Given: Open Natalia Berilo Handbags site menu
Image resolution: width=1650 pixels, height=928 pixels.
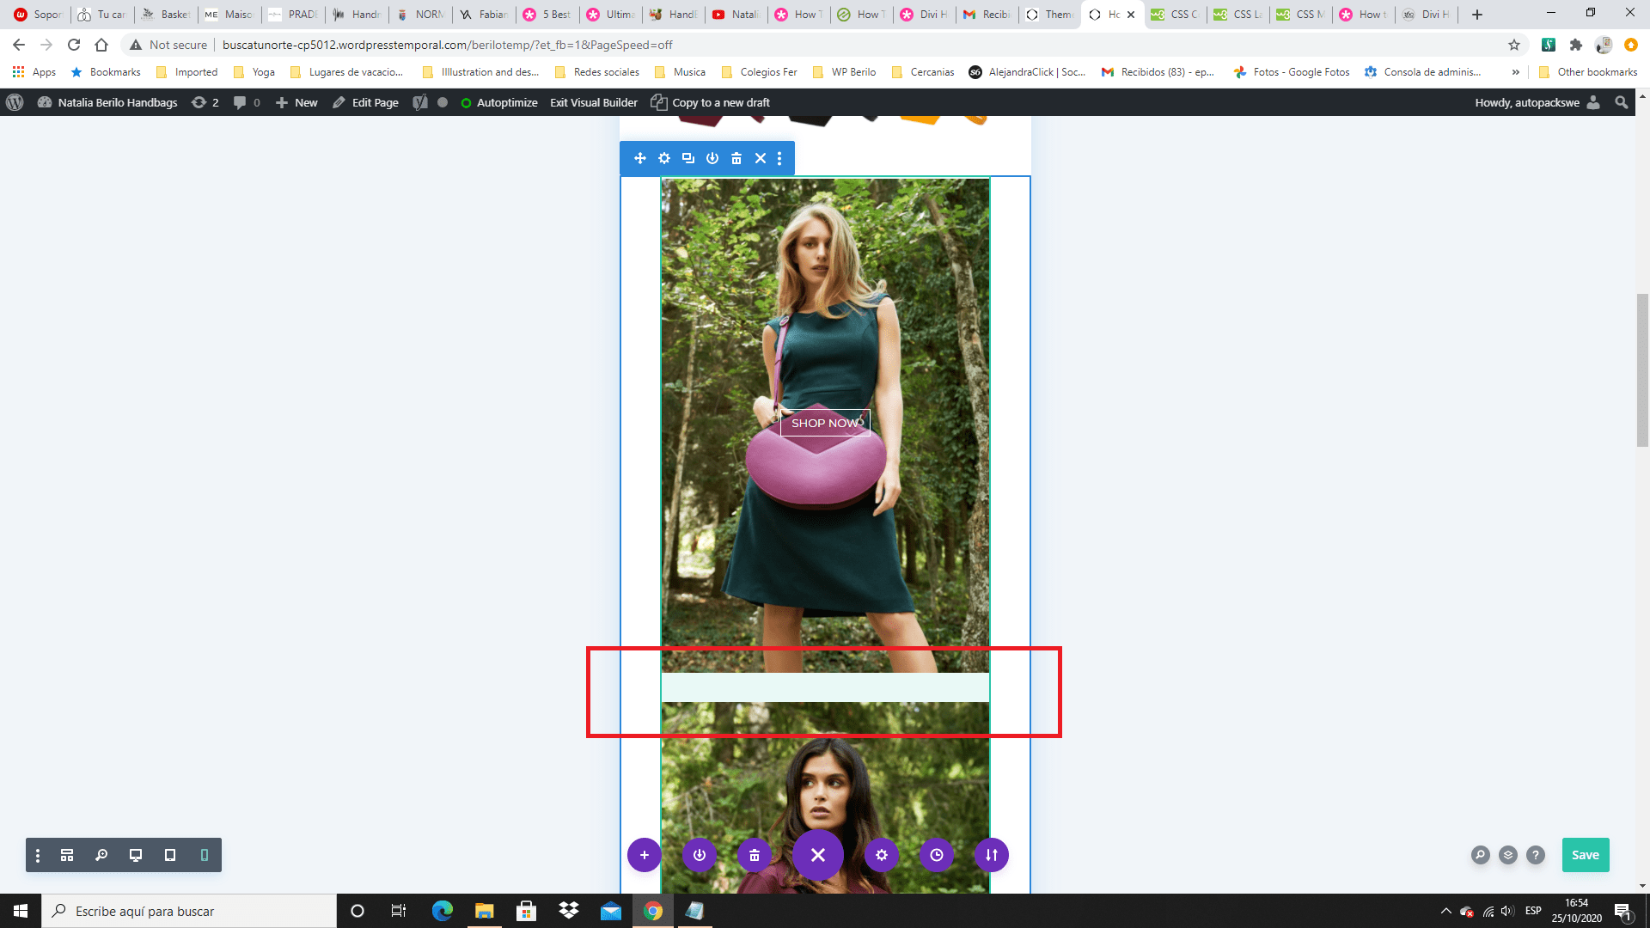Looking at the screenshot, I should [107, 102].
